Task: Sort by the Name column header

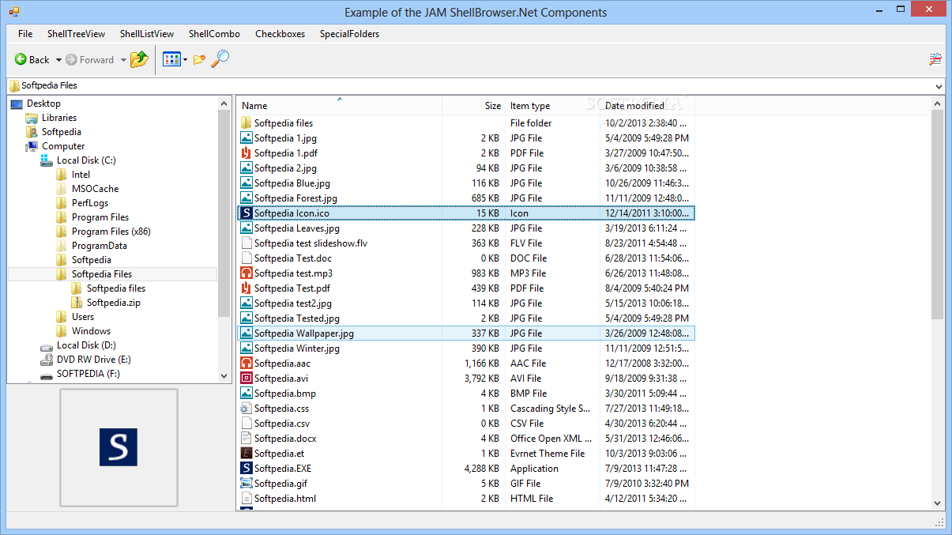Action: coord(340,106)
